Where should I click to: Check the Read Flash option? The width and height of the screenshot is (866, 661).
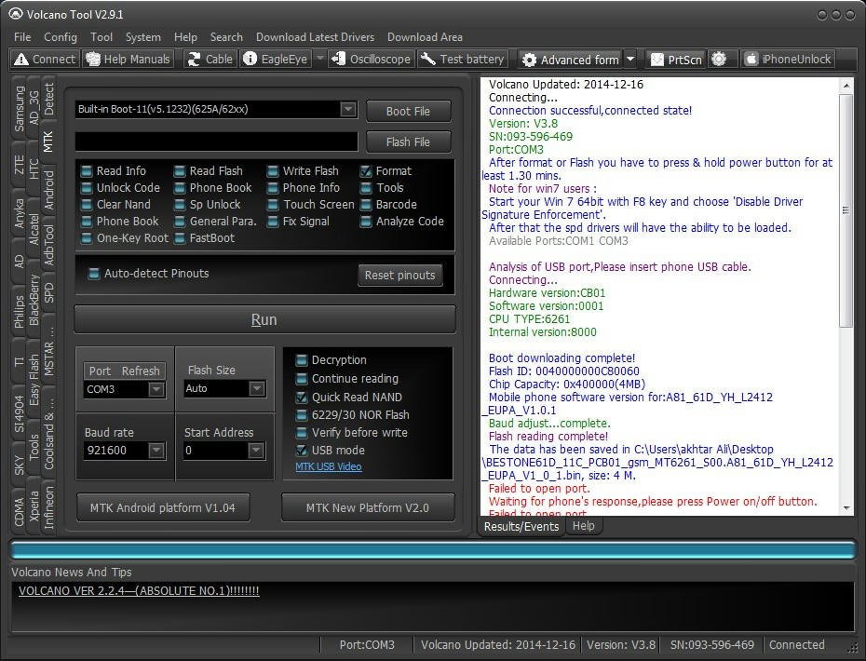180,171
